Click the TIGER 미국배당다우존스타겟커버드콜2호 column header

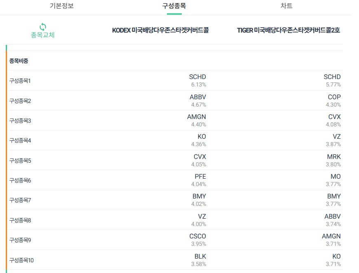288,30
